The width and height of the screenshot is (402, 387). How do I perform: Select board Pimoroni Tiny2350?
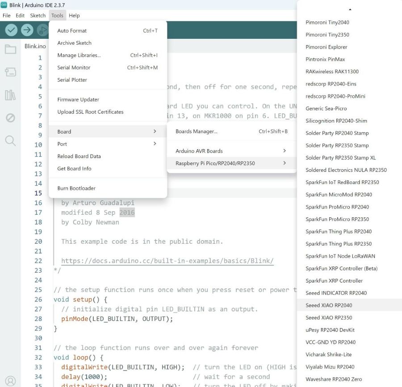point(349,34)
